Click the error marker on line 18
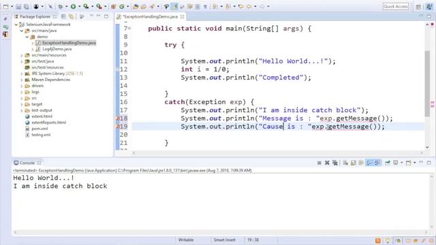This screenshot has height=245, width=436. [118, 118]
